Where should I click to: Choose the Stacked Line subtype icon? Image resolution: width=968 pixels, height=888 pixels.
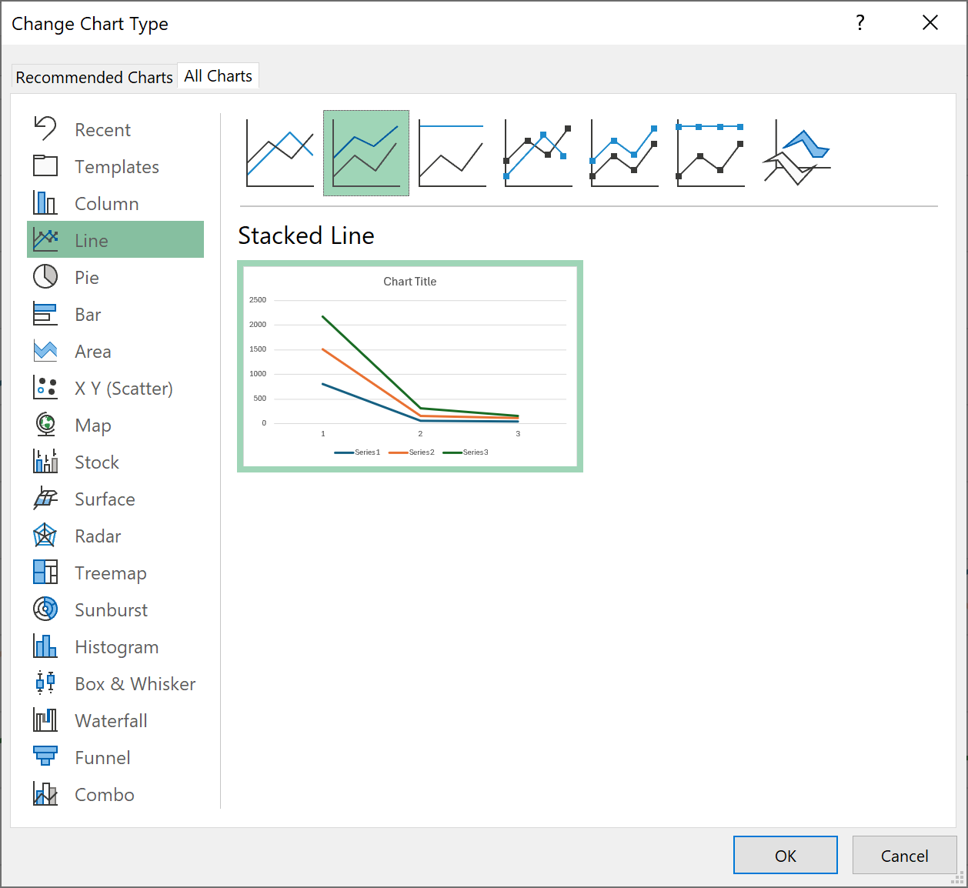[366, 153]
